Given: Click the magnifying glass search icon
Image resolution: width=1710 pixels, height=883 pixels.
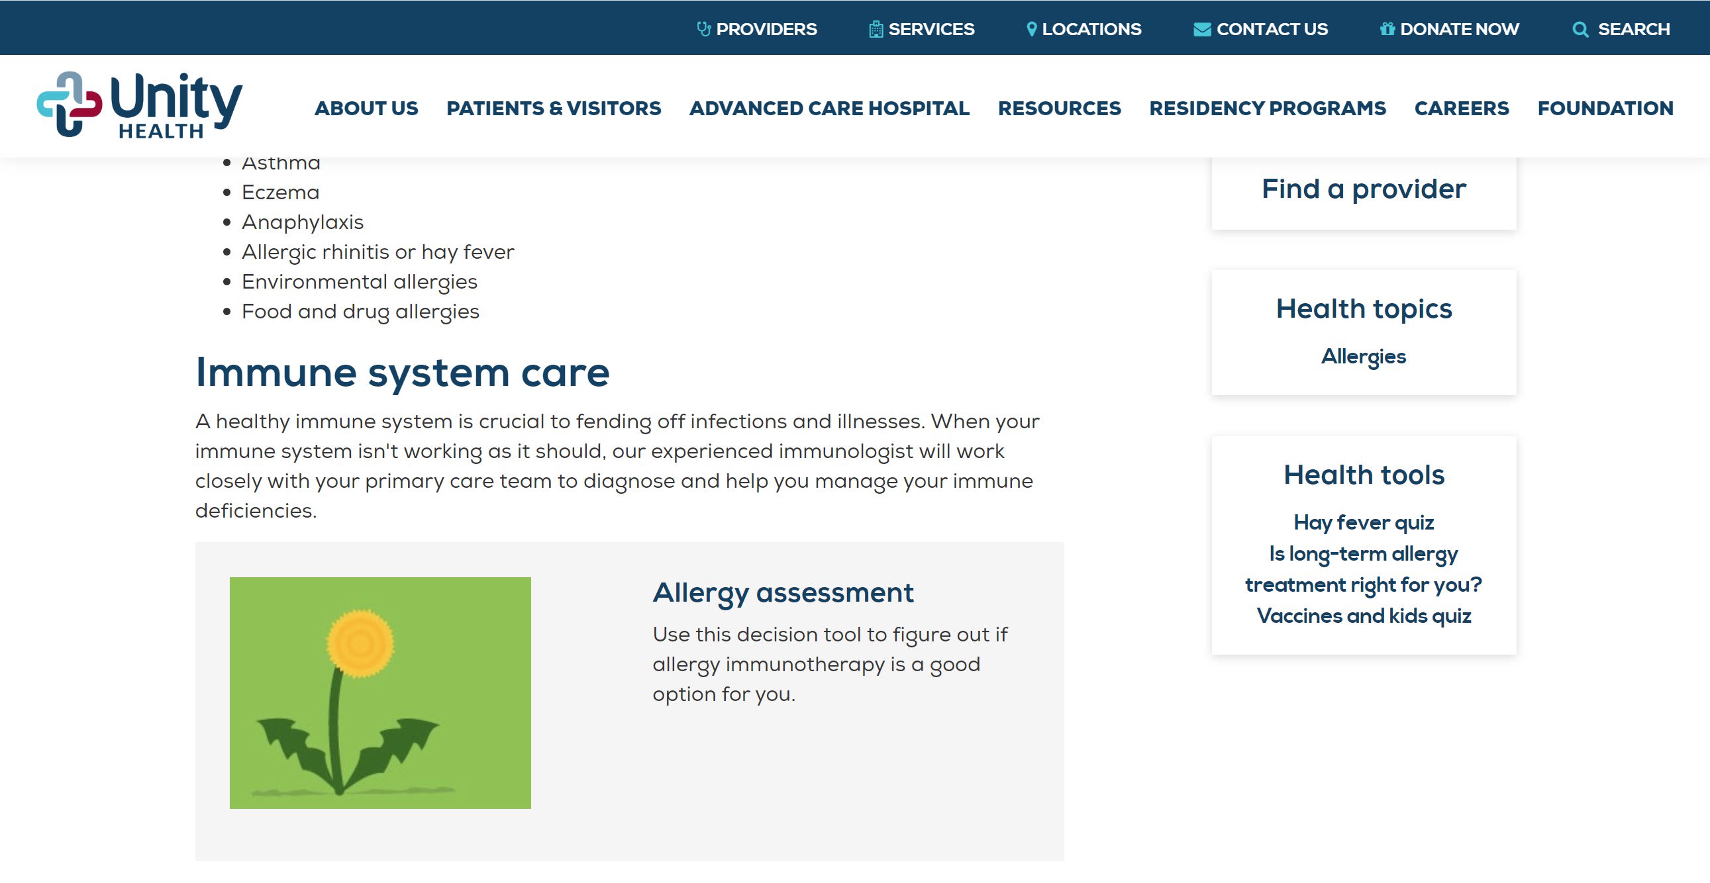Looking at the screenshot, I should click(x=1580, y=30).
